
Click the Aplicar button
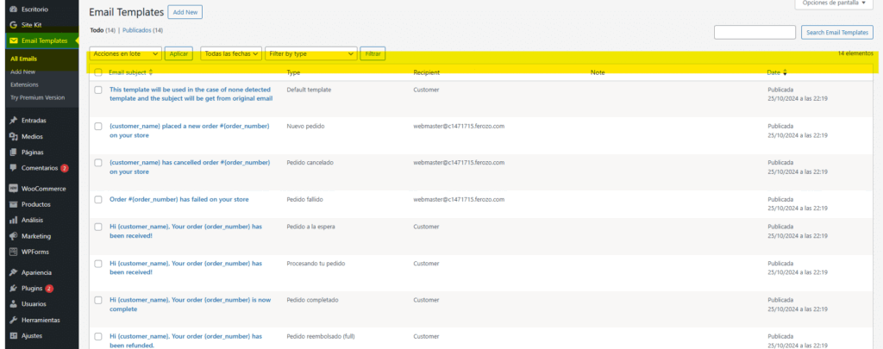178,53
